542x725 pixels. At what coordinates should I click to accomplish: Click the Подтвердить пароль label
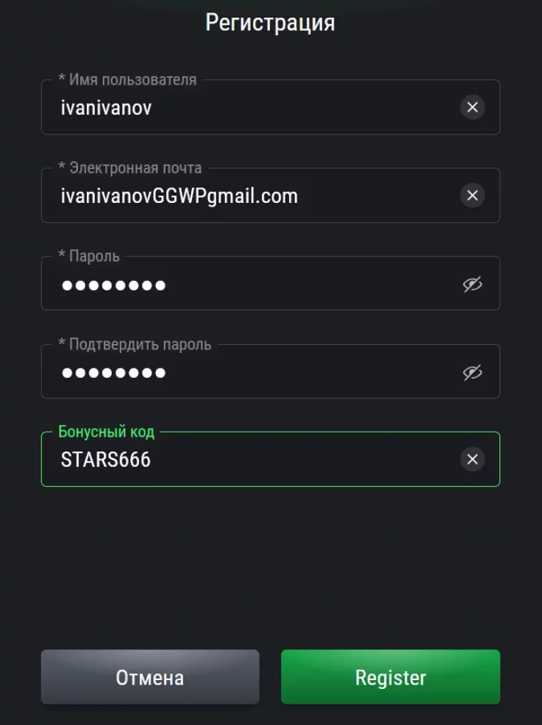point(135,344)
